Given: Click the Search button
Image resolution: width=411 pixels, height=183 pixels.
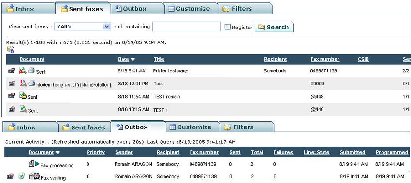Looking at the screenshot, I should point(274,27).
